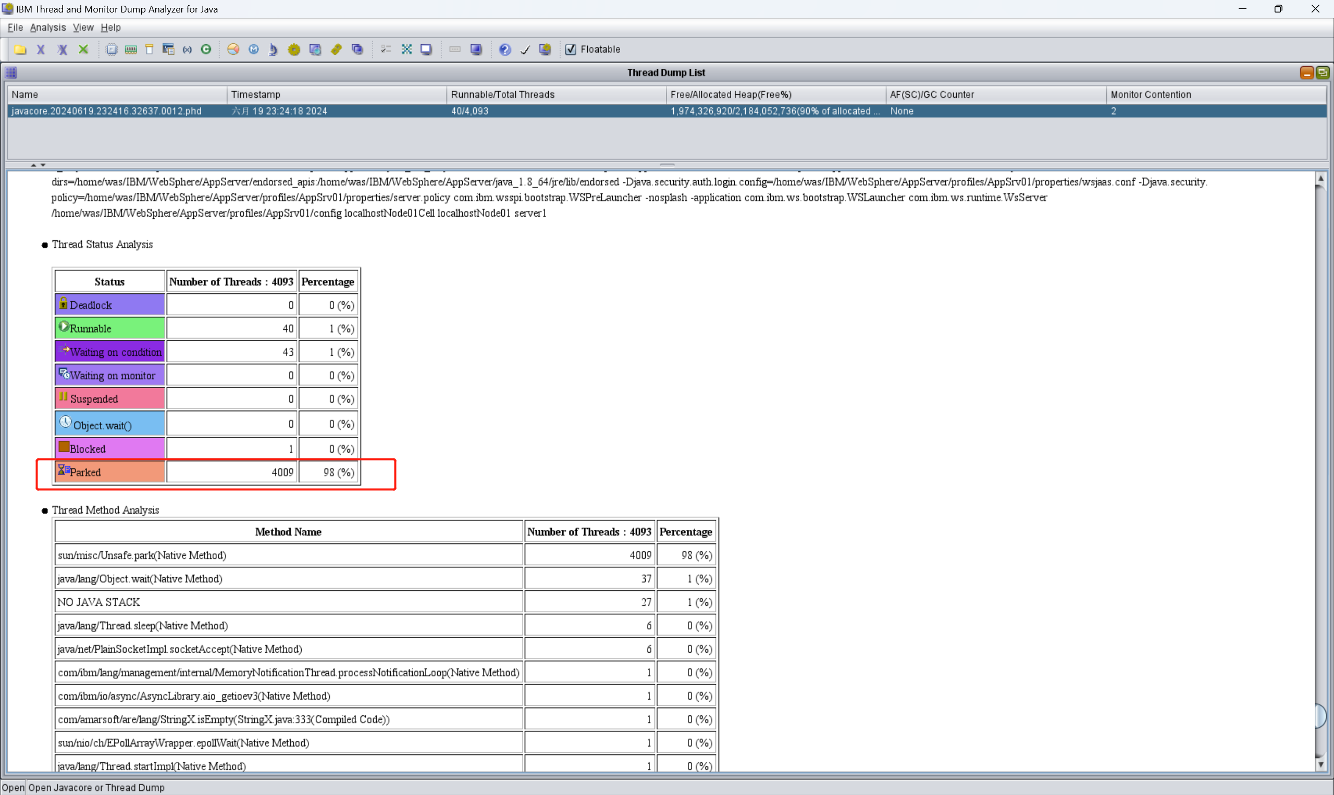This screenshot has height=795, width=1334.
Task: Sort by Runnable/Total Threads column header
Action: point(556,95)
